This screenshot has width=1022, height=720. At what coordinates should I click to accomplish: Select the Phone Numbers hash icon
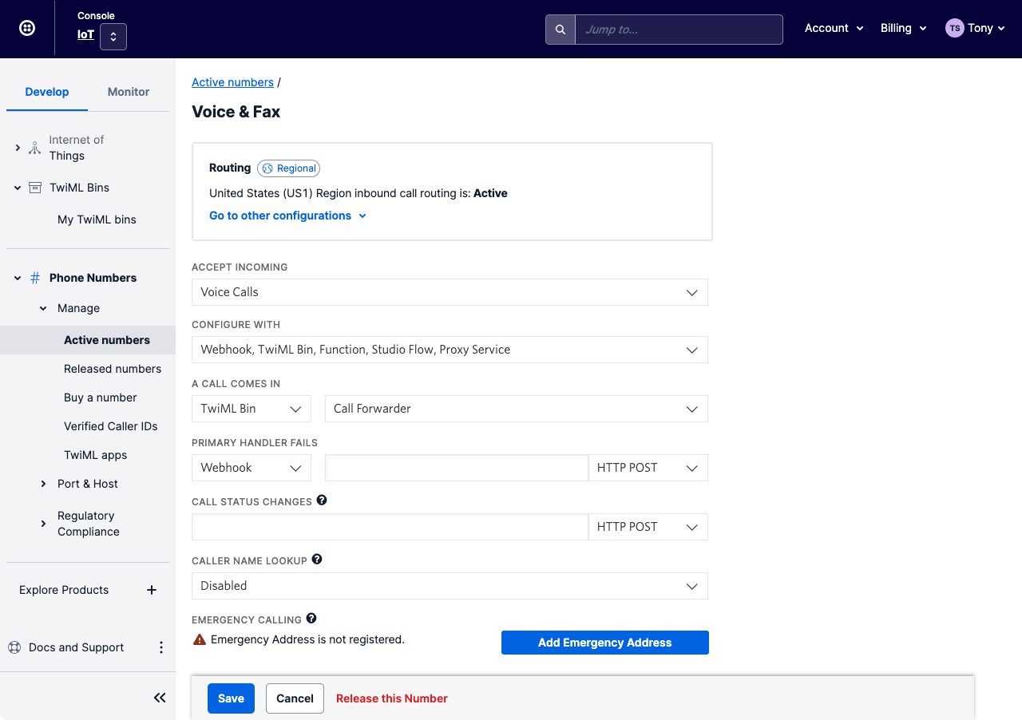pos(34,277)
